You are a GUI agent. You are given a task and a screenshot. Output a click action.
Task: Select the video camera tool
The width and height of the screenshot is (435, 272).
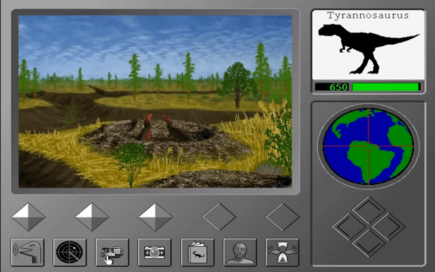[x=112, y=252]
